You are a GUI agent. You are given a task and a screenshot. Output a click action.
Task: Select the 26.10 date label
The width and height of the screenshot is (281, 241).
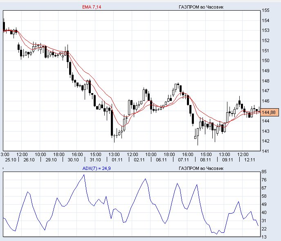(x=29, y=160)
